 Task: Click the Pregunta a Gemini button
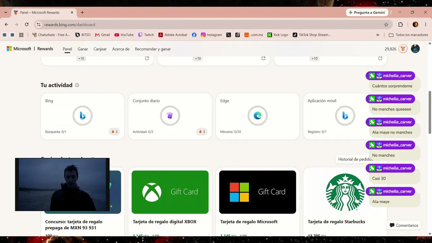tap(367, 12)
